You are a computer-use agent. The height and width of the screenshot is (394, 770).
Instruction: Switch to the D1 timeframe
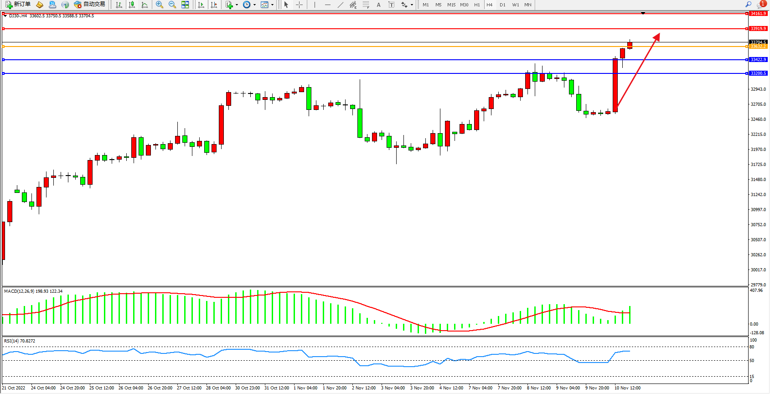tap(502, 5)
